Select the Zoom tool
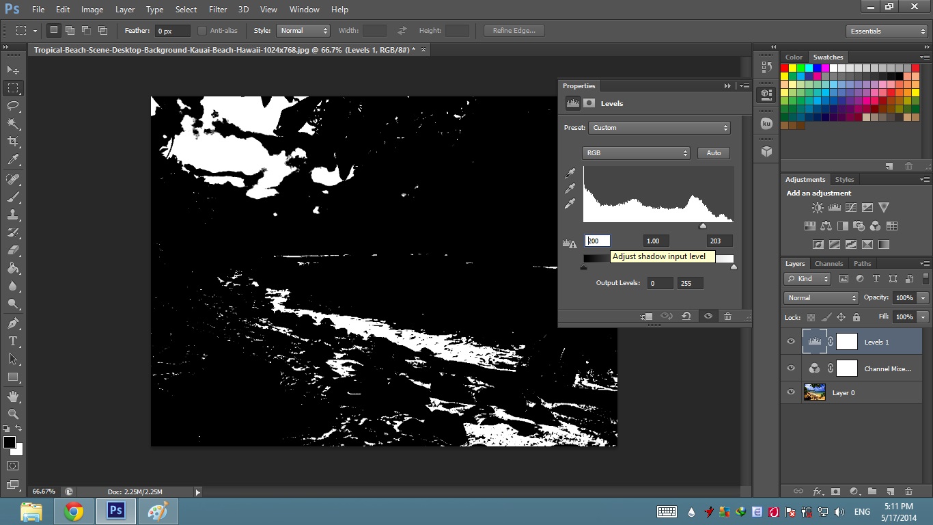 13,414
